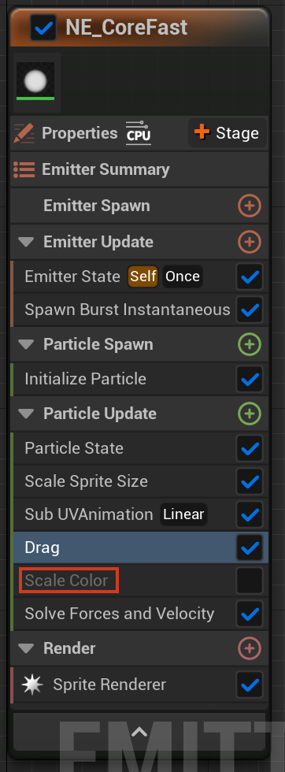Click the Sprite Renderer star icon
This screenshot has height=772, width=285.
32,685
